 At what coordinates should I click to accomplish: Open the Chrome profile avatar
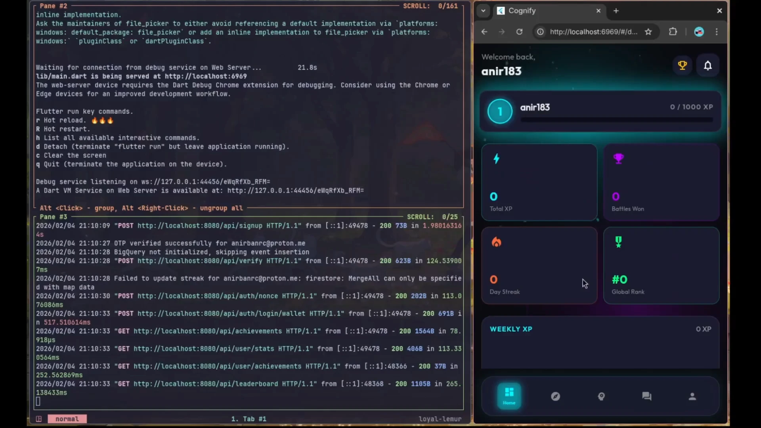coord(699,32)
